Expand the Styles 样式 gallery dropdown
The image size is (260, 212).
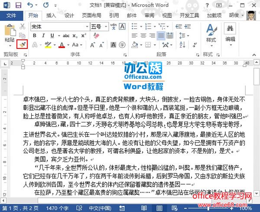point(211,46)
